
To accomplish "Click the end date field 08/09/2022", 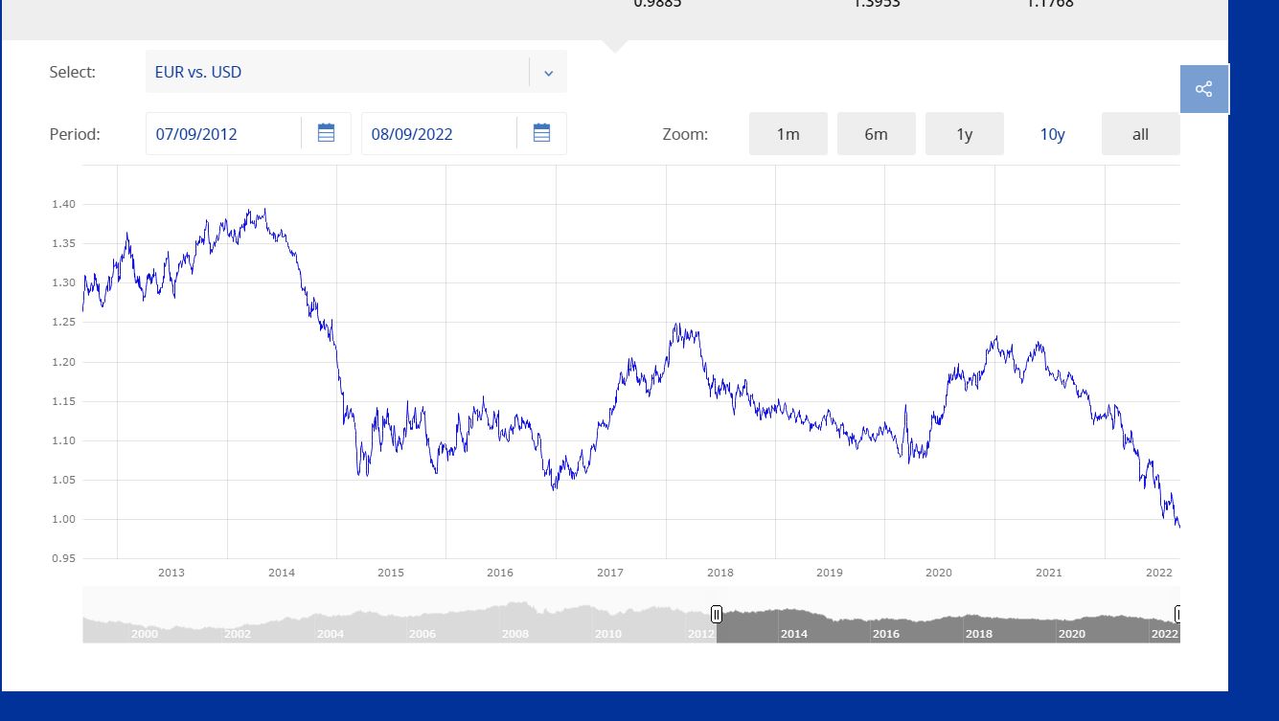I will pyautogui.click(x=440, y=134).
